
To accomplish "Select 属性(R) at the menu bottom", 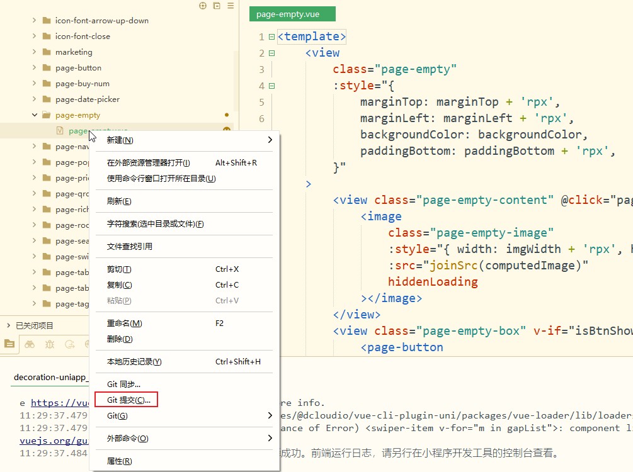I will (119, 461).
